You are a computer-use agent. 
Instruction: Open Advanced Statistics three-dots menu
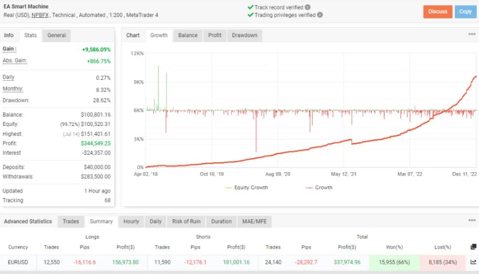point(472,221)
